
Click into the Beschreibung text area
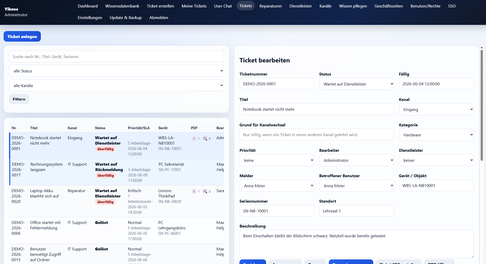pos(357,244)
